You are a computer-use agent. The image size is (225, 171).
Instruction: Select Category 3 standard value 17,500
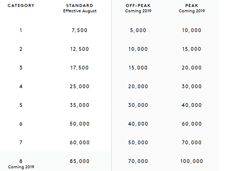click(x=80, y=68)
